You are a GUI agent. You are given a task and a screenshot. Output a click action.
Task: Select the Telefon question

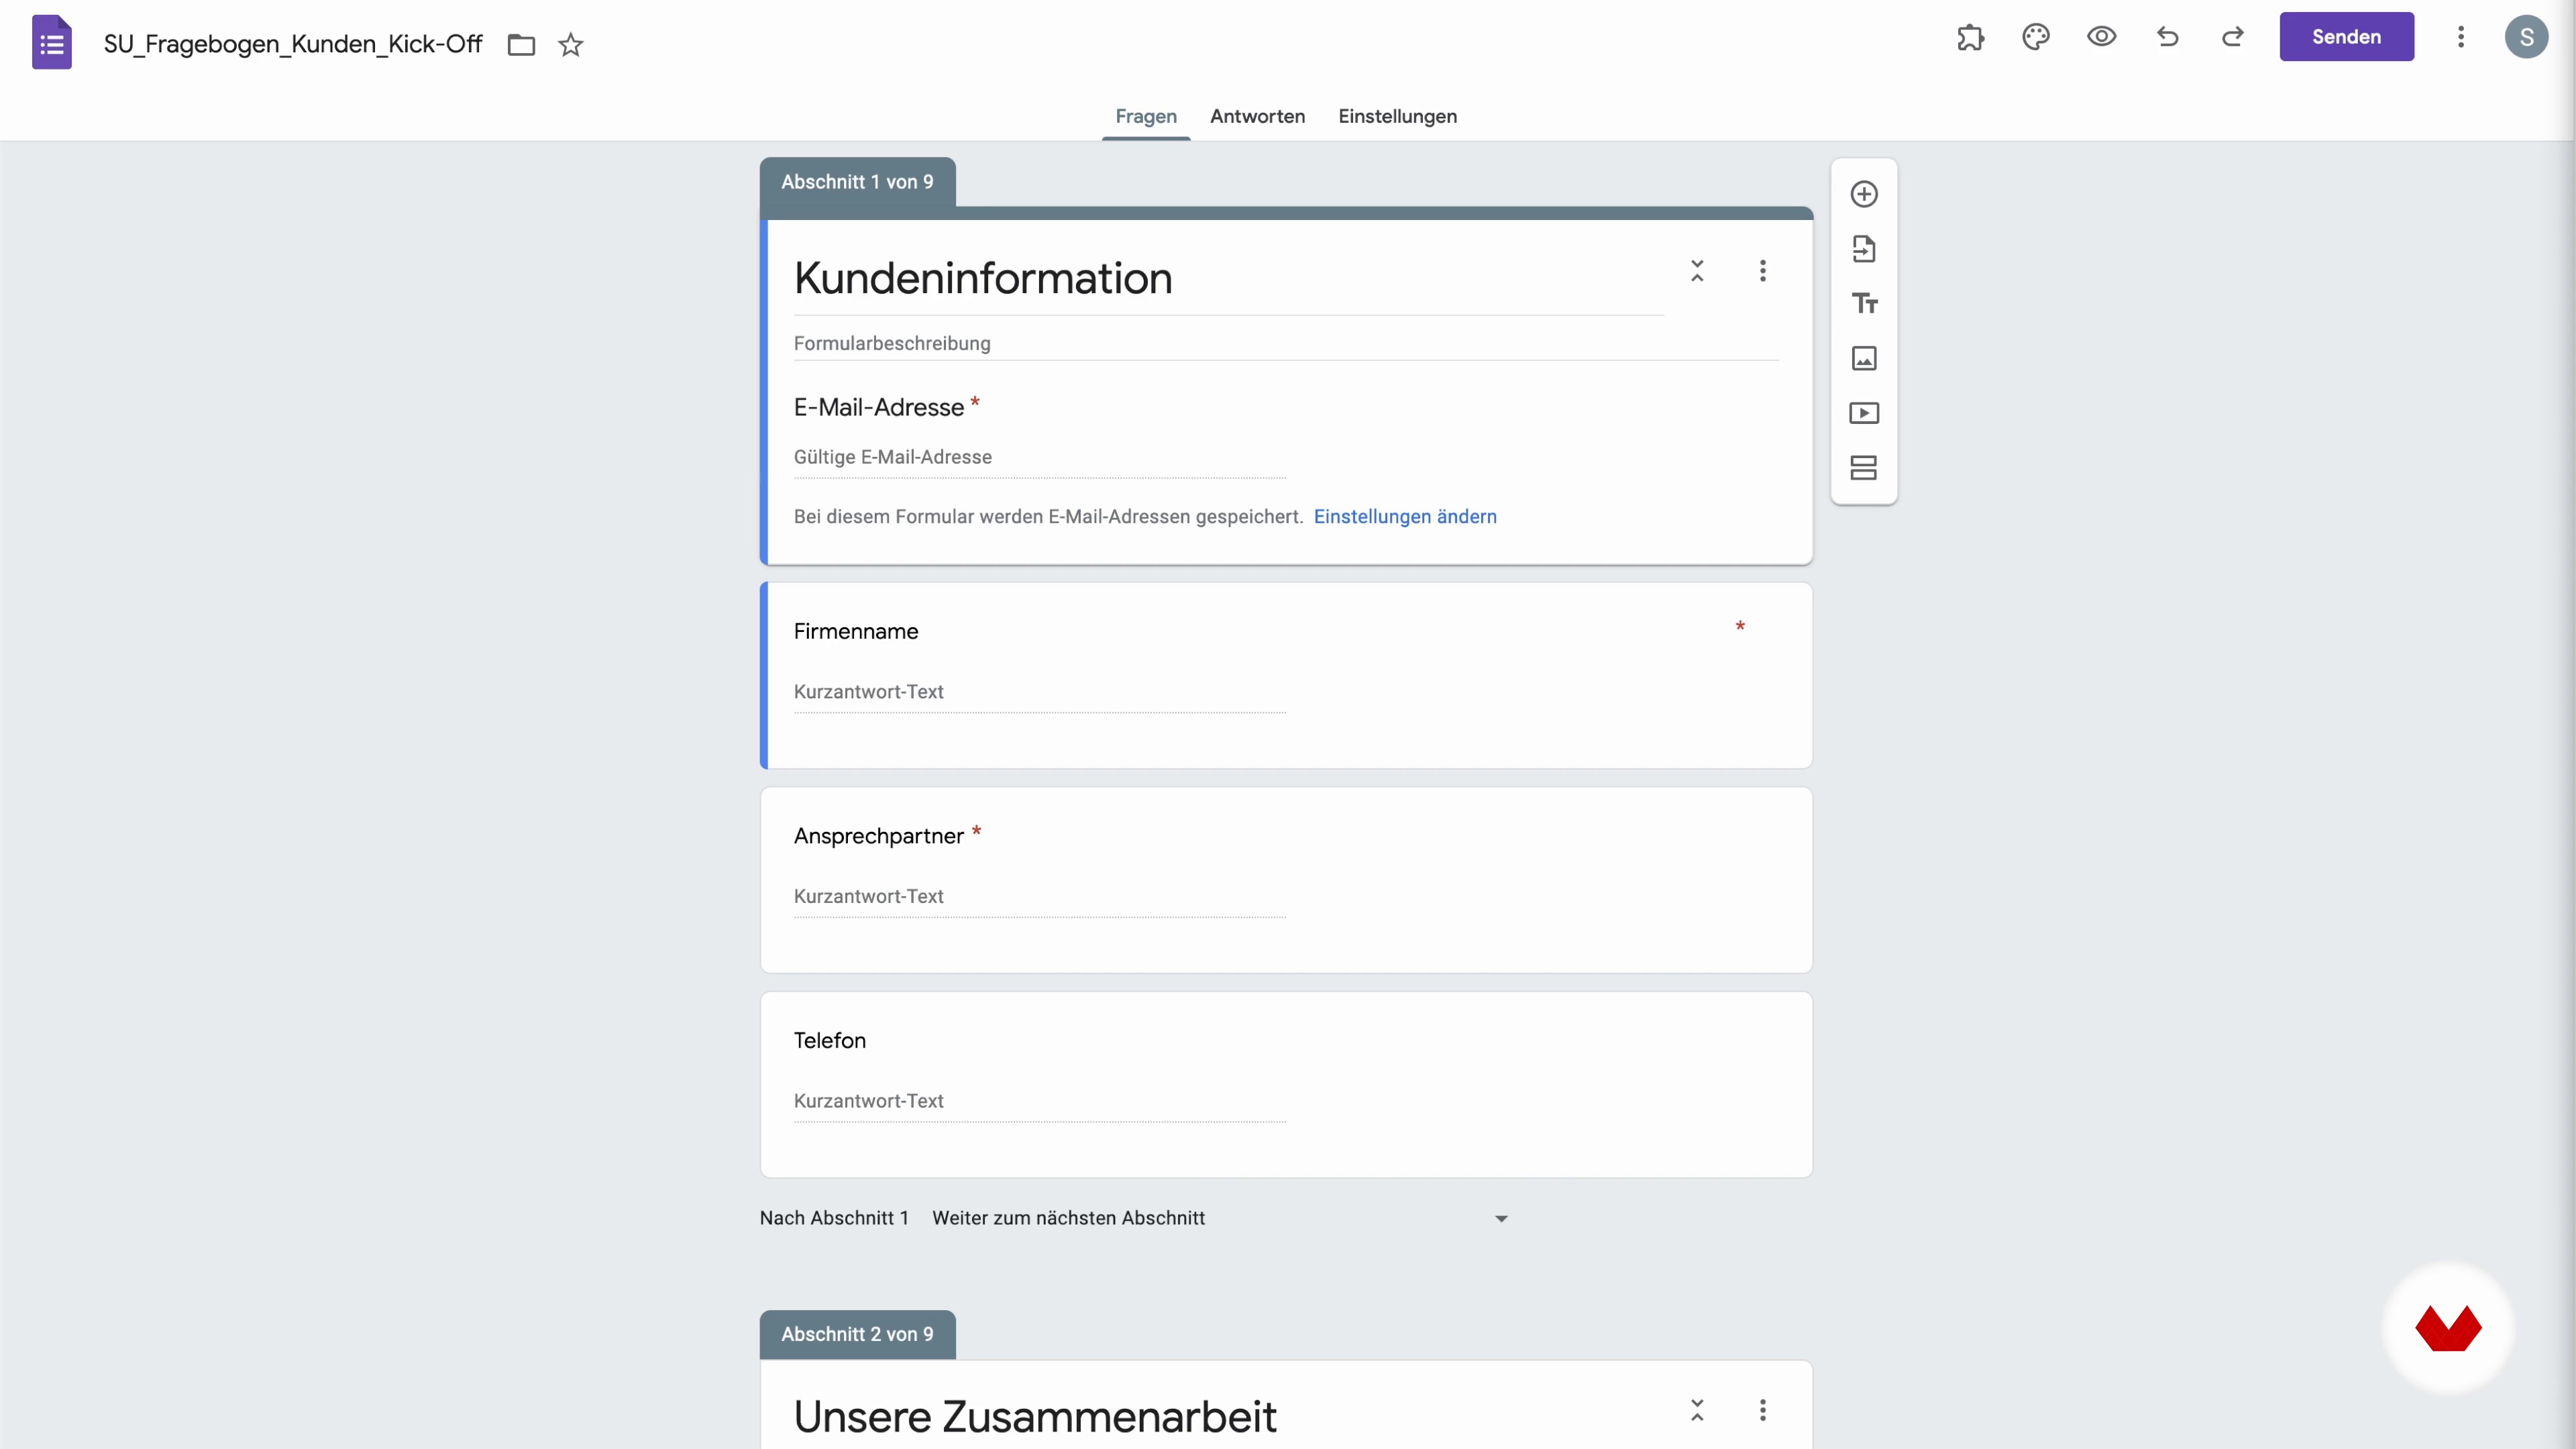1286,1085
